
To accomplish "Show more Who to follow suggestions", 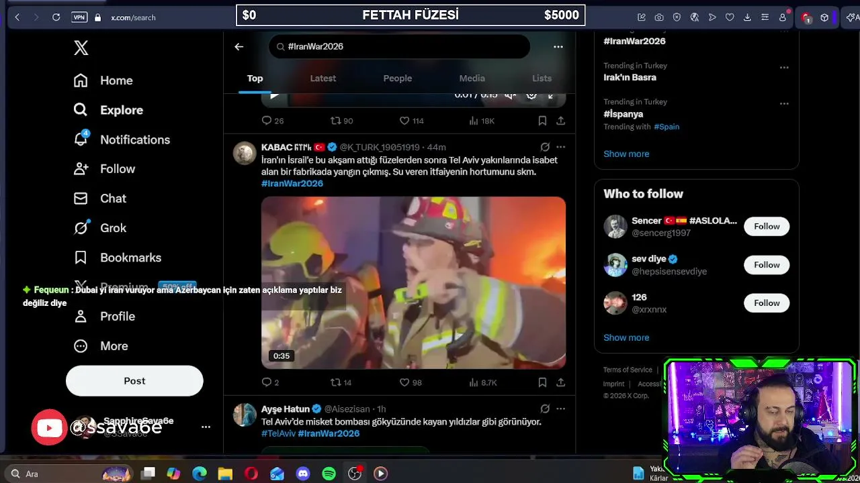I will click(626, 337).
